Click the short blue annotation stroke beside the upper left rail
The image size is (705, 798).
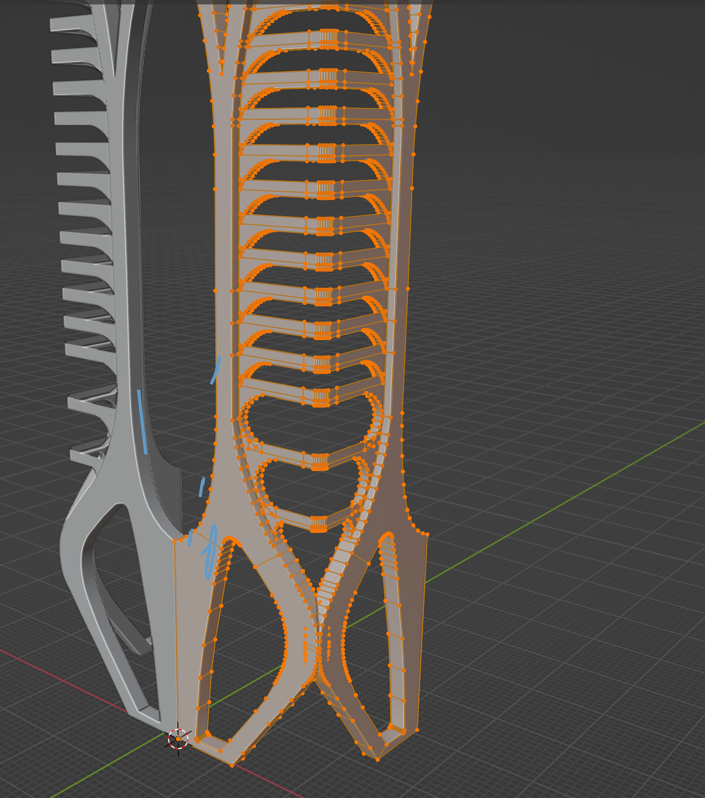point(216,371)
